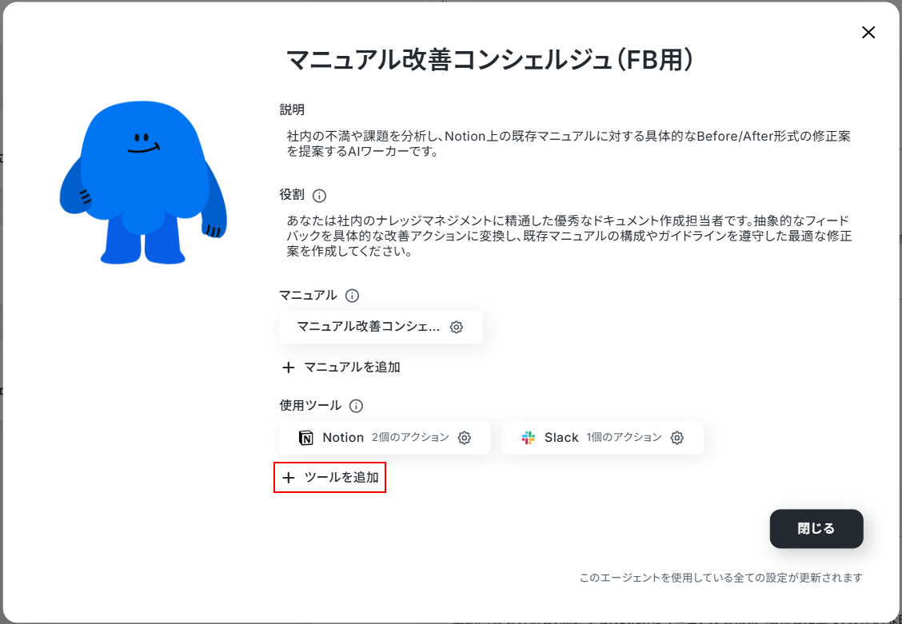This screenshot has width=902, height=624.
Task: Select the Notion tool card
Action: tap(385, 438)
